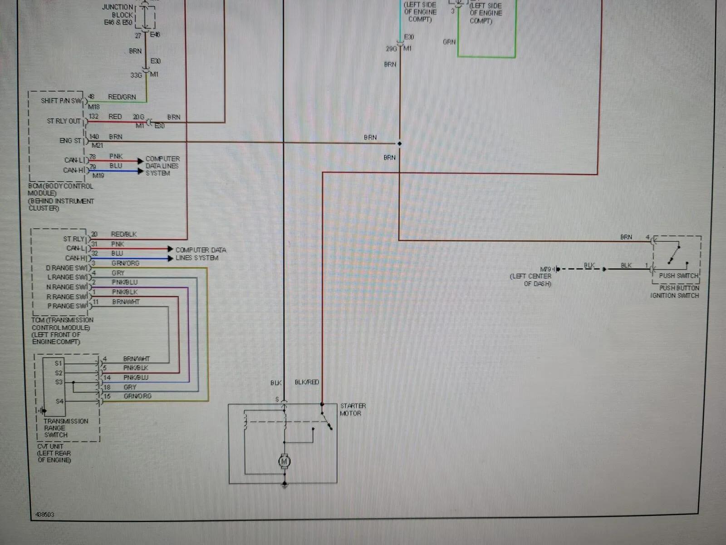Click the CVT UNIT caption
Image resolution: width=726 pixels, height=545 pixels.
click(x=54, y=453)
